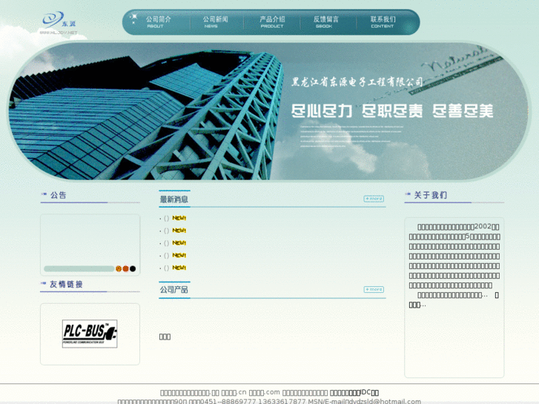
Task: Click the orange patterned dot in 公告 box
Action: 119,268
